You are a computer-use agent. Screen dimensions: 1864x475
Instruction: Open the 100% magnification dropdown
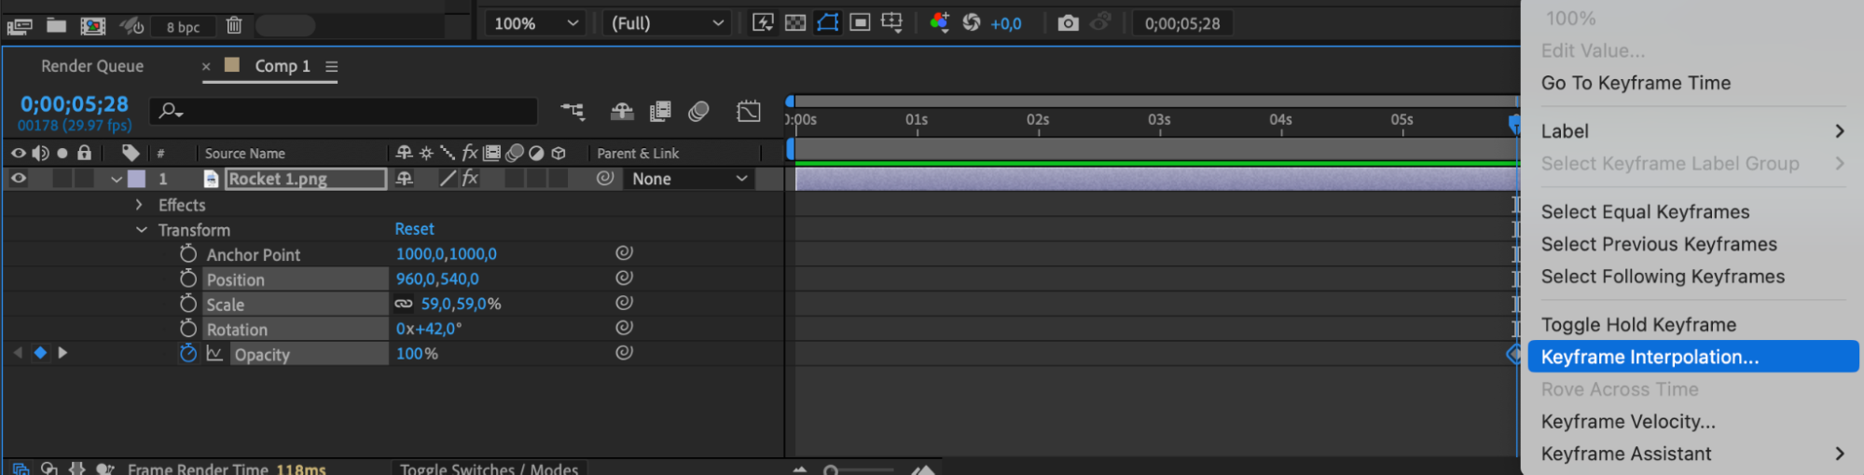[536, 23]
